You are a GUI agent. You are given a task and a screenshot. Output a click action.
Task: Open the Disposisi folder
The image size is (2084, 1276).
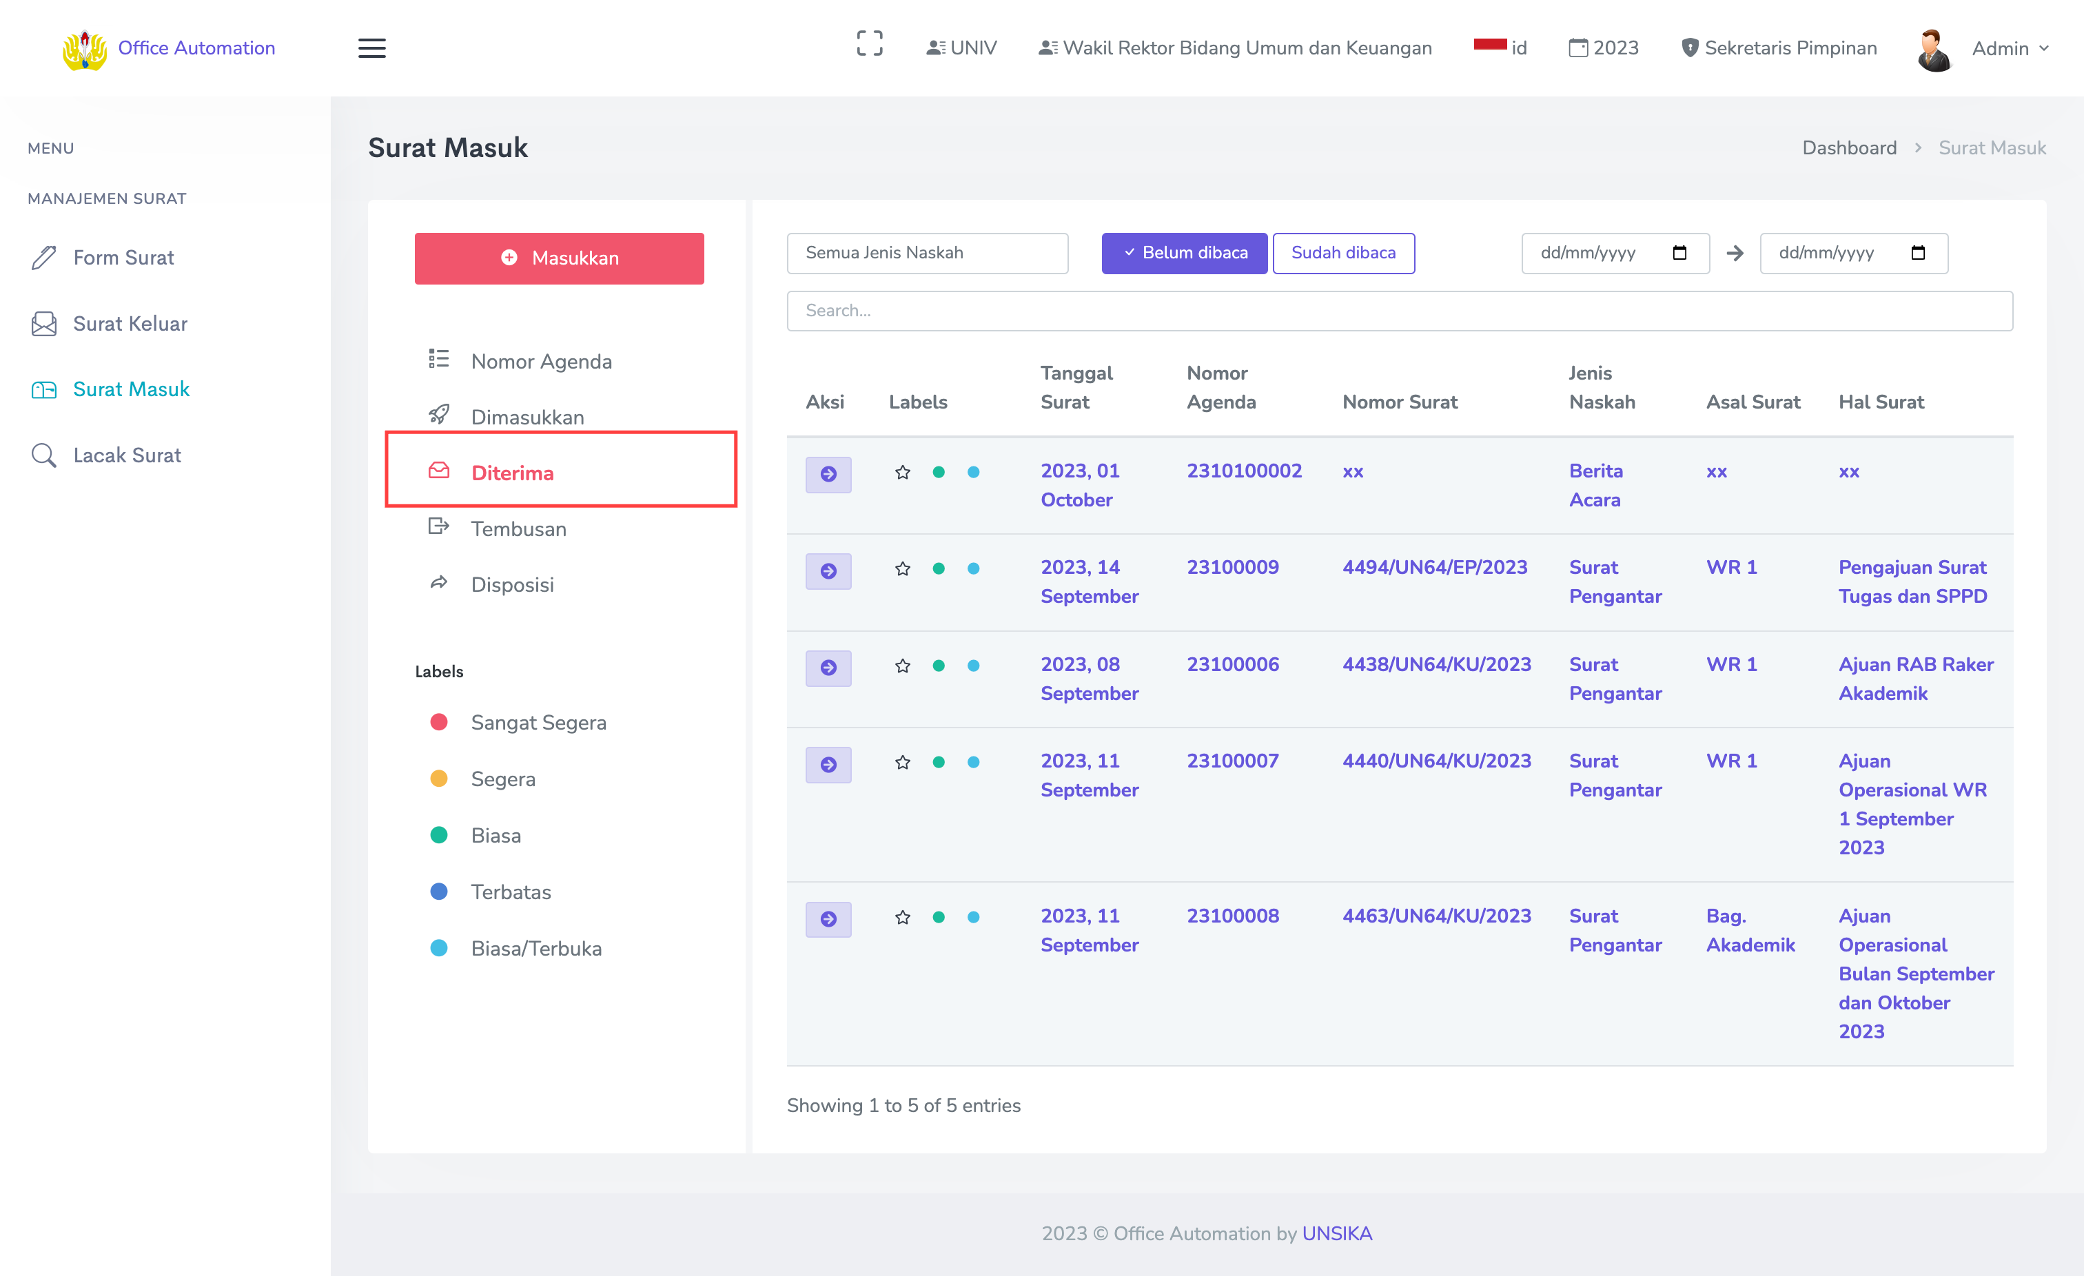pos(511,584)
